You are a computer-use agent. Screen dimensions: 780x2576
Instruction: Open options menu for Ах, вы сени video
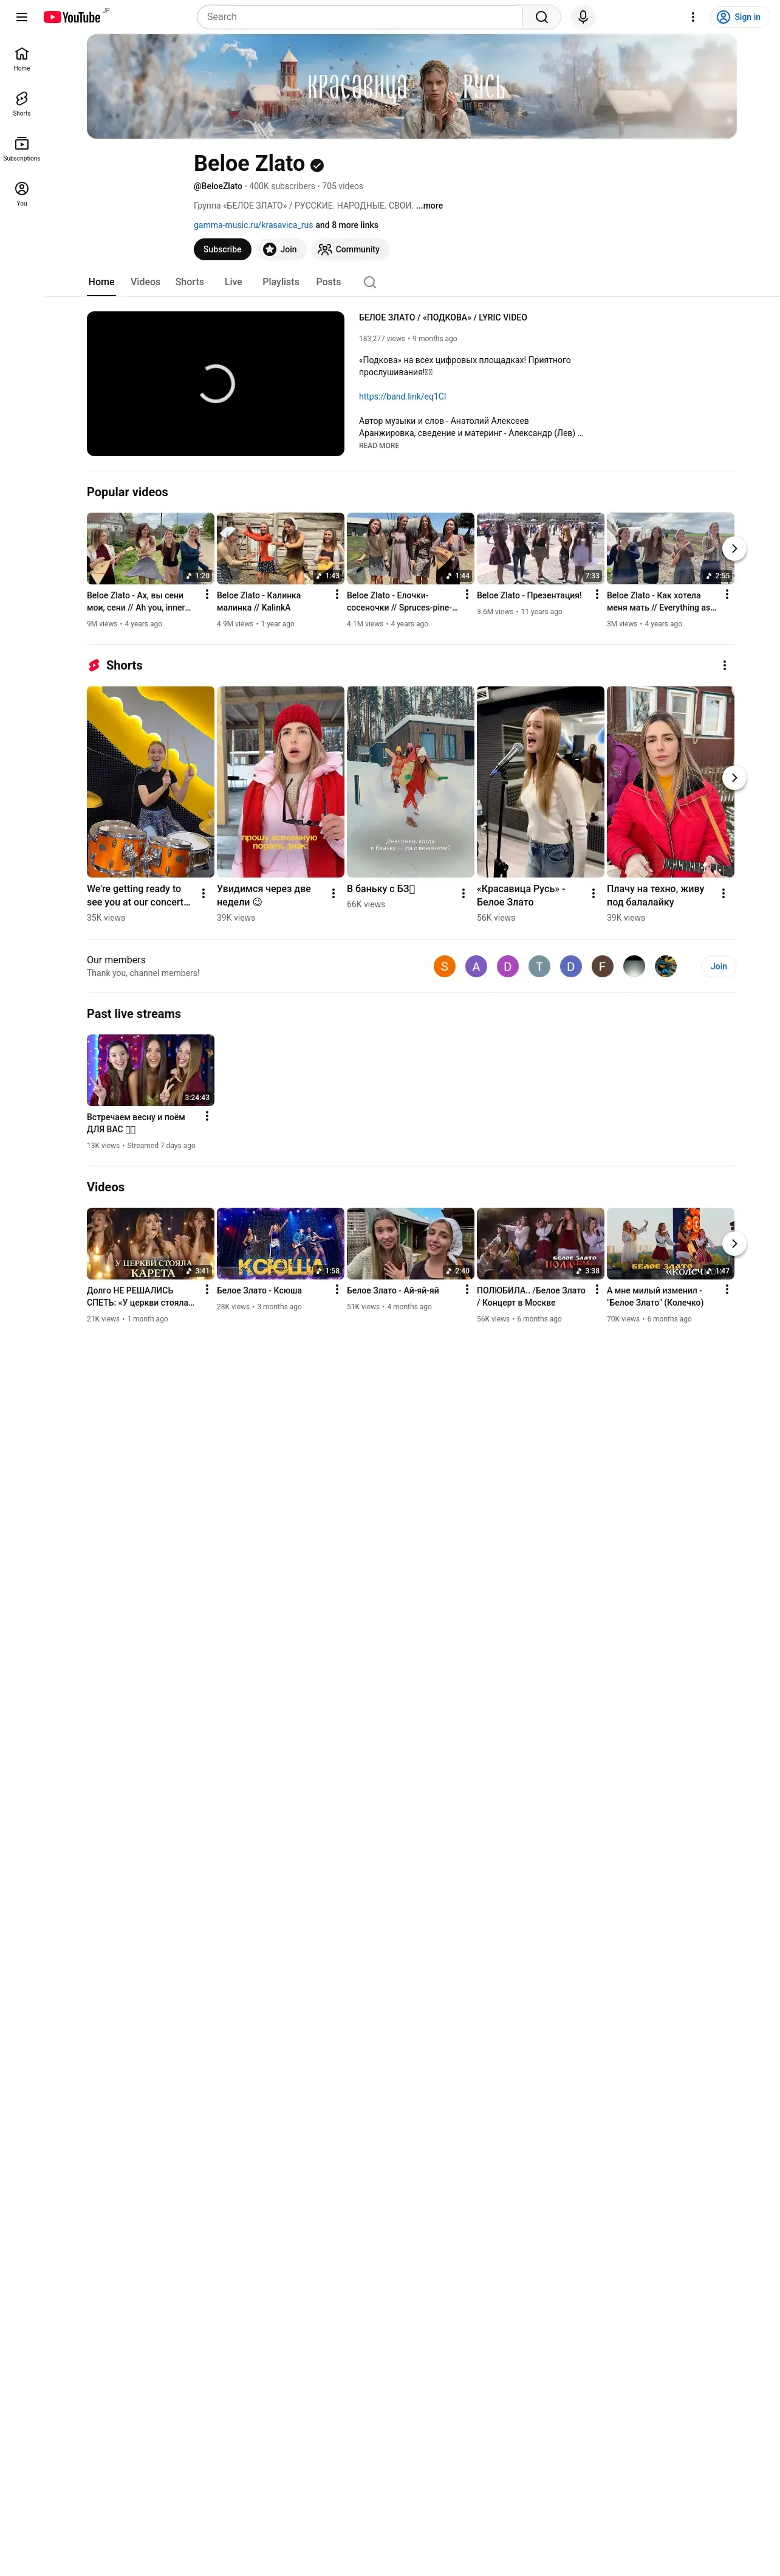tap(207, 594)
